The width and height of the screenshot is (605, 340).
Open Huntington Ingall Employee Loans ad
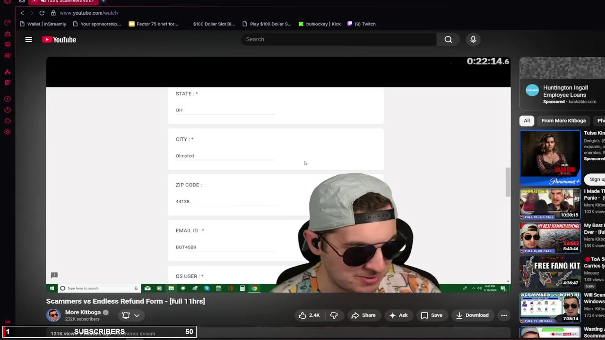(x=565, y=91)
